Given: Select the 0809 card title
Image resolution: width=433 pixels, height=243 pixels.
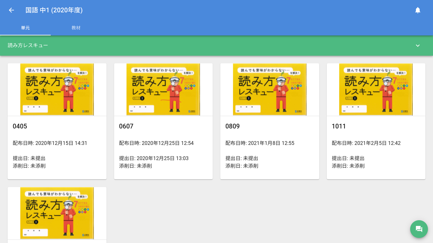Looking at the screenshot, I should pos(232,126).
